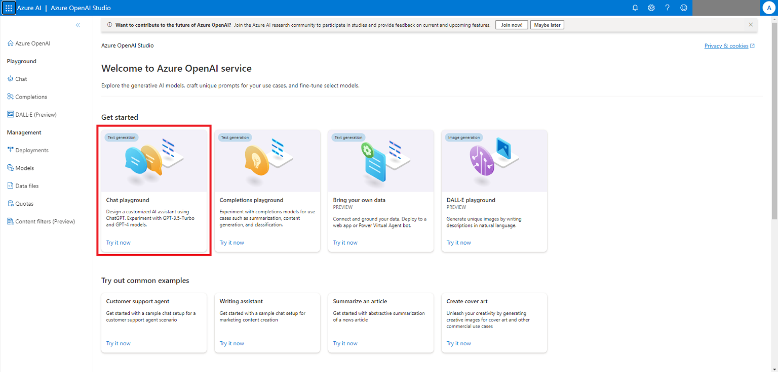Open the Privacy & cookies link
This screenshot has width=778, height=372.
pos(726,46)
